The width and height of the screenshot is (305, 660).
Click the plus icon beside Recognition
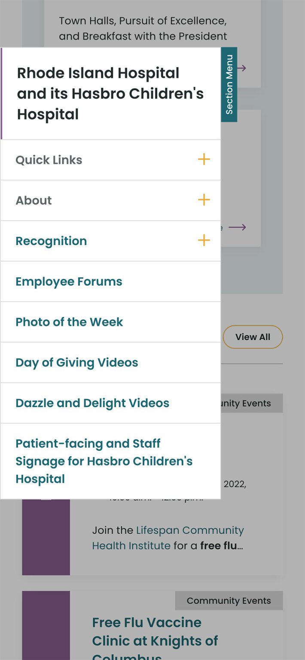(x=204, y=241)
